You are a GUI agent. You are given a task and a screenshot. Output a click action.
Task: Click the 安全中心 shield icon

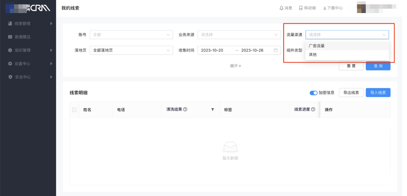[10, 77]
